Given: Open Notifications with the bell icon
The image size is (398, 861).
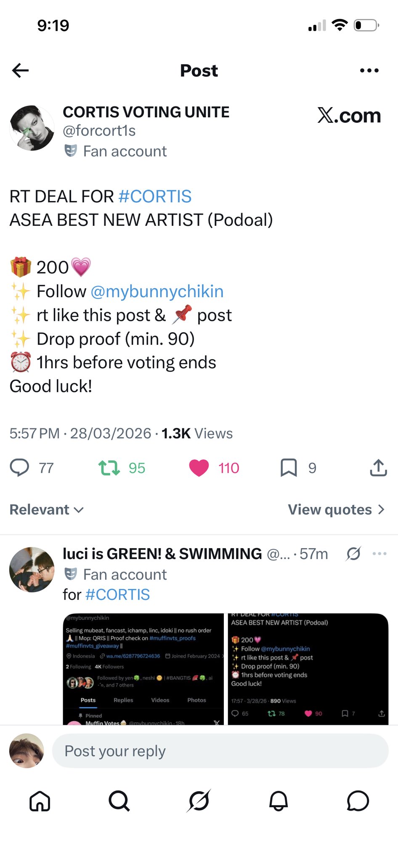Looking at the screenshot, I should click(279, 801).
